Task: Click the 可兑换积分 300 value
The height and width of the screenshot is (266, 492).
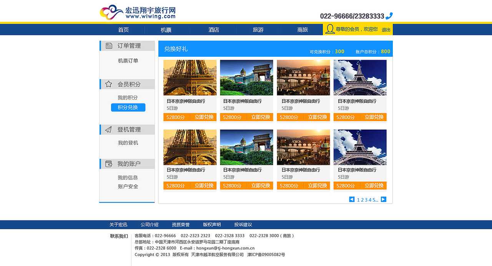Action: (340, 51)
